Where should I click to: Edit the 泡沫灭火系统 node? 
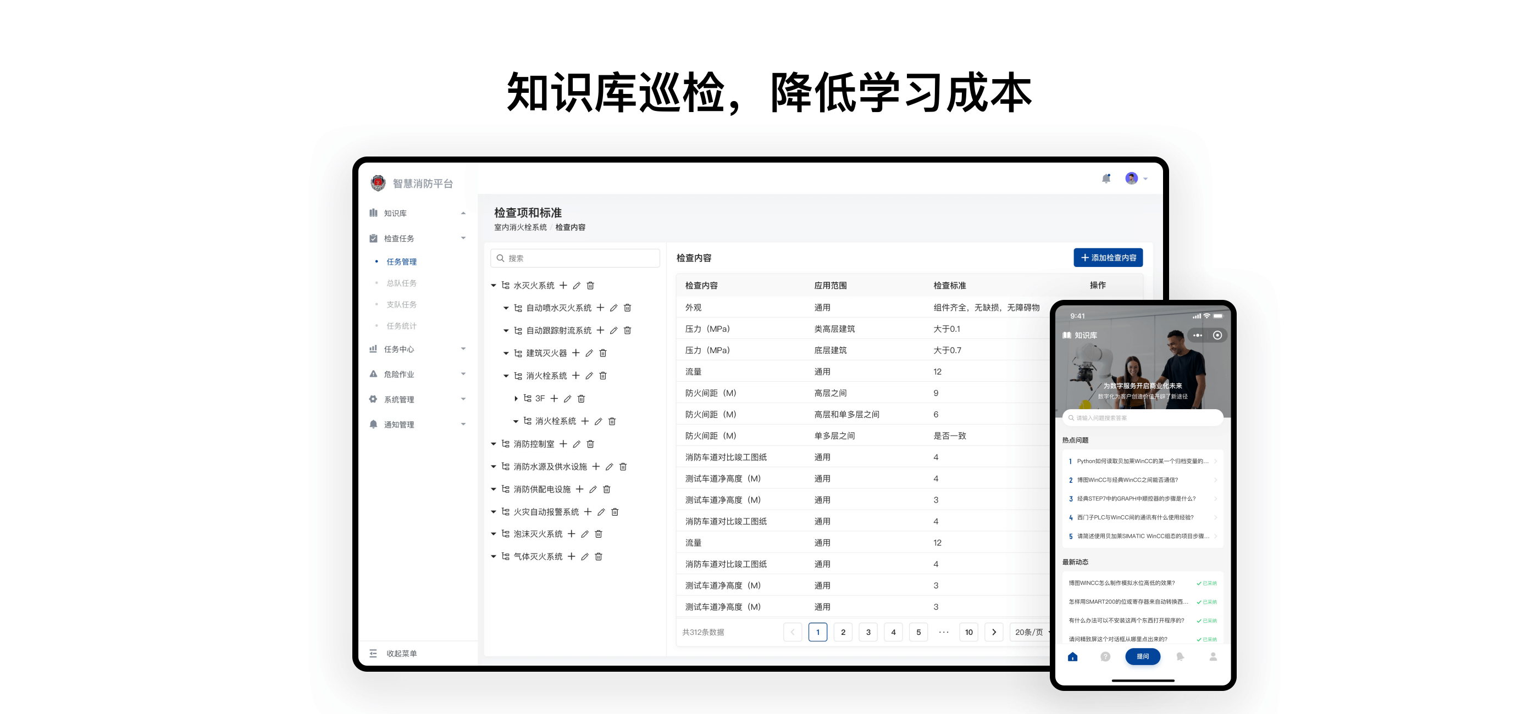click(x=585, y=534)
